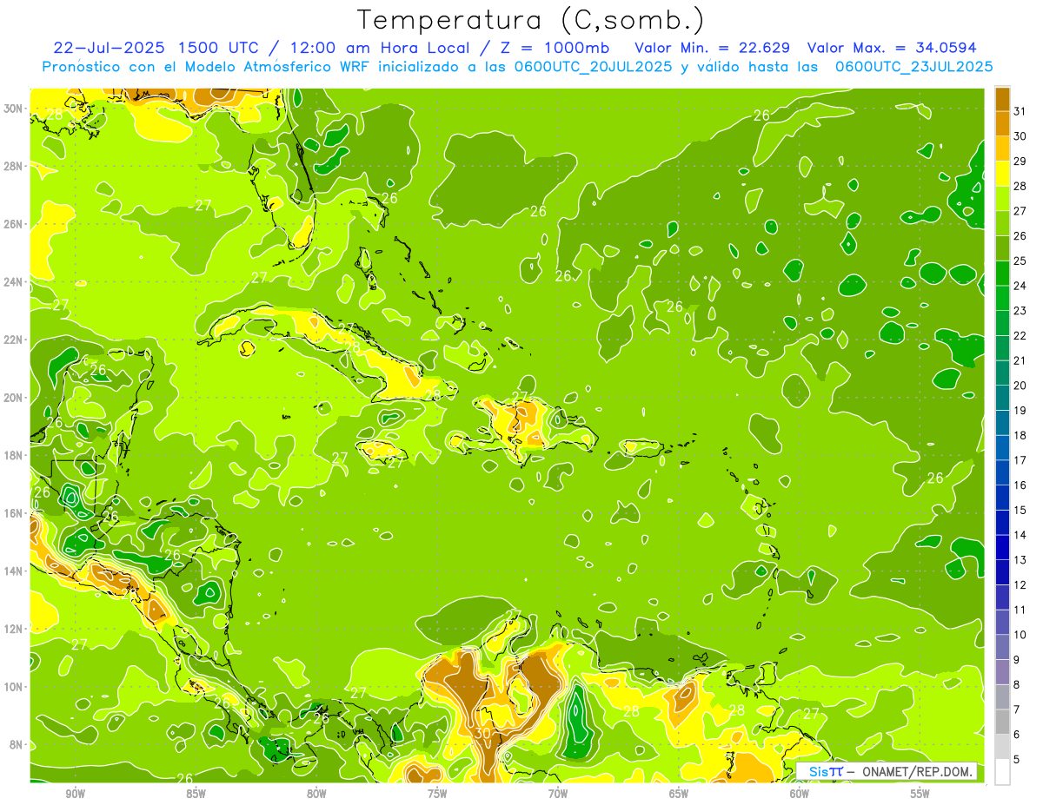Click the 65W longitude axis label

click(x=679, y=793)
